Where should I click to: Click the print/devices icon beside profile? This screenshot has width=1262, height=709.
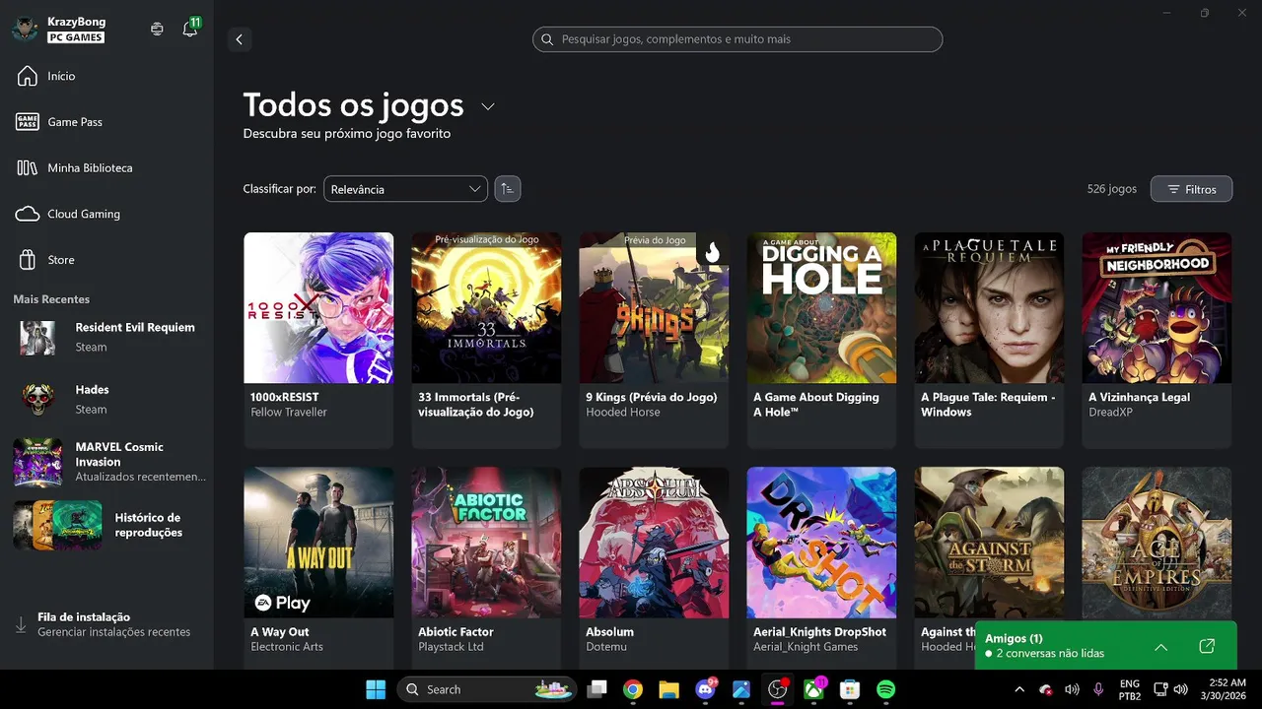click(157, 30)
